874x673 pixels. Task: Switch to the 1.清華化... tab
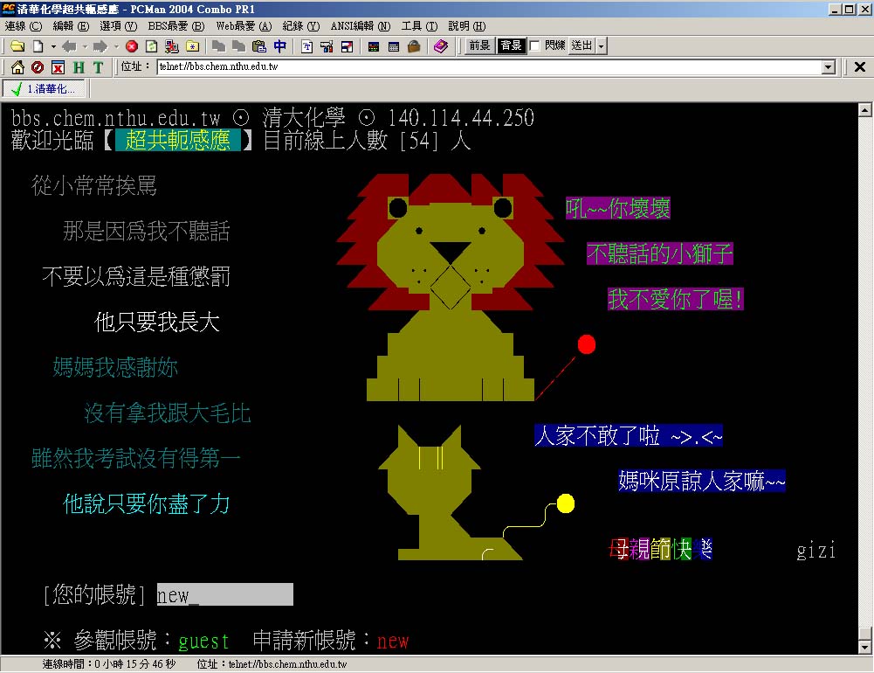45,88
